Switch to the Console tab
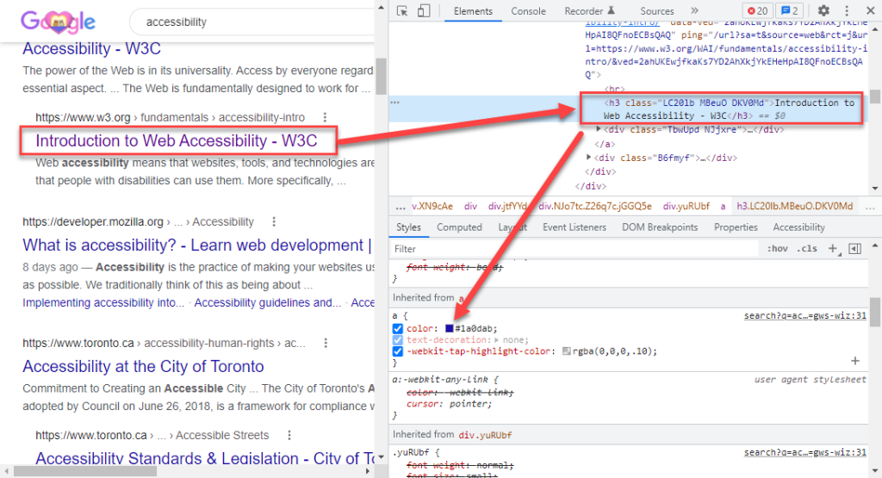 528,11
